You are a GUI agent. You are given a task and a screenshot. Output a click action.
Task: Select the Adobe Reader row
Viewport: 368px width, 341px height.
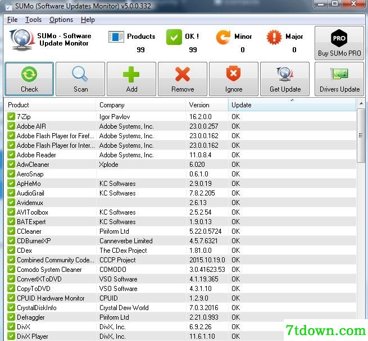[180, 155]
